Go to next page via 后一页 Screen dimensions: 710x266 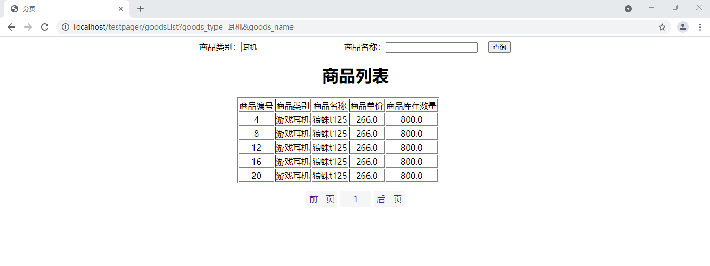(x=389, y=199)
